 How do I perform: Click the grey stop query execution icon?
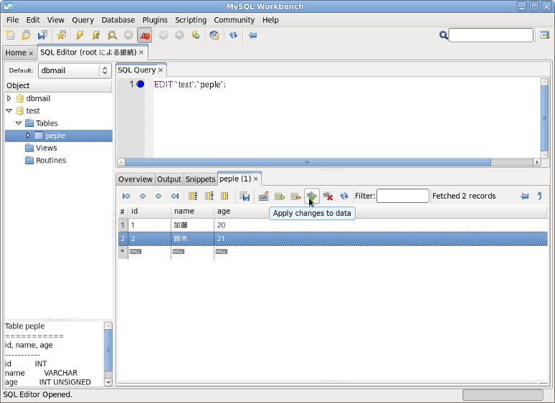128,35
